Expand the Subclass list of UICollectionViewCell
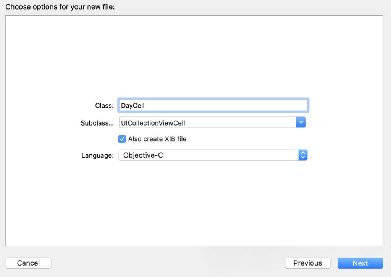This screenshot has width=391, height=277. tap(301, 122)
